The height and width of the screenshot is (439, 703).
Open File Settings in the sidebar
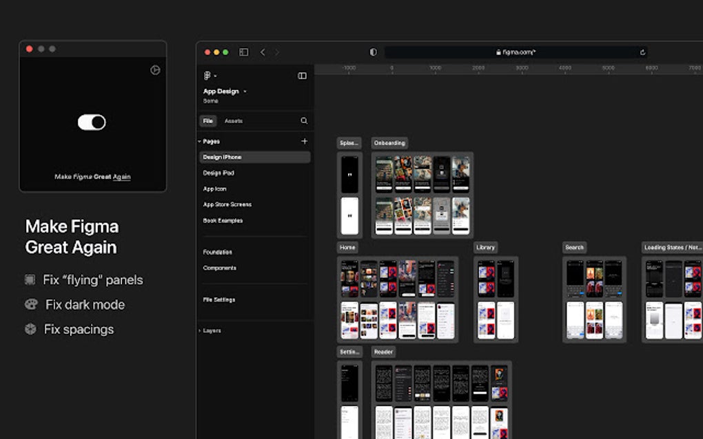pyautogui.click(x=218, y=299)
